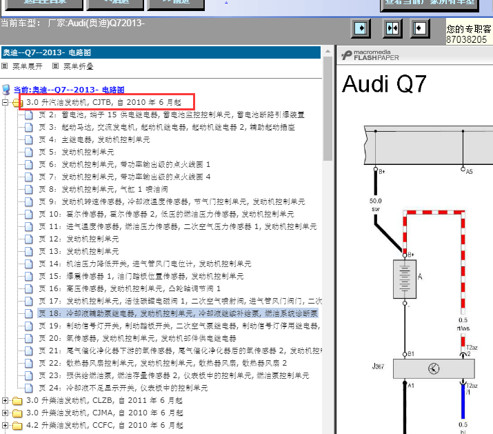Open 页 12: 发动机控制单元
The width and height of the screenshot is (493, 434).
click(x=79, y=239)
